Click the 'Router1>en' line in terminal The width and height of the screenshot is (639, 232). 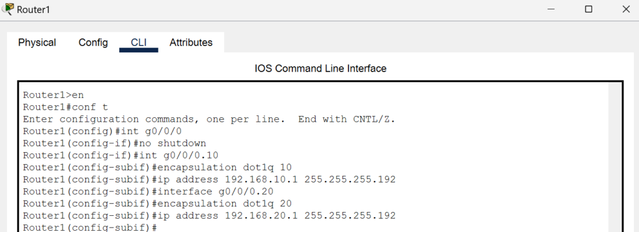pyautogui.click(x=54, y=95)
